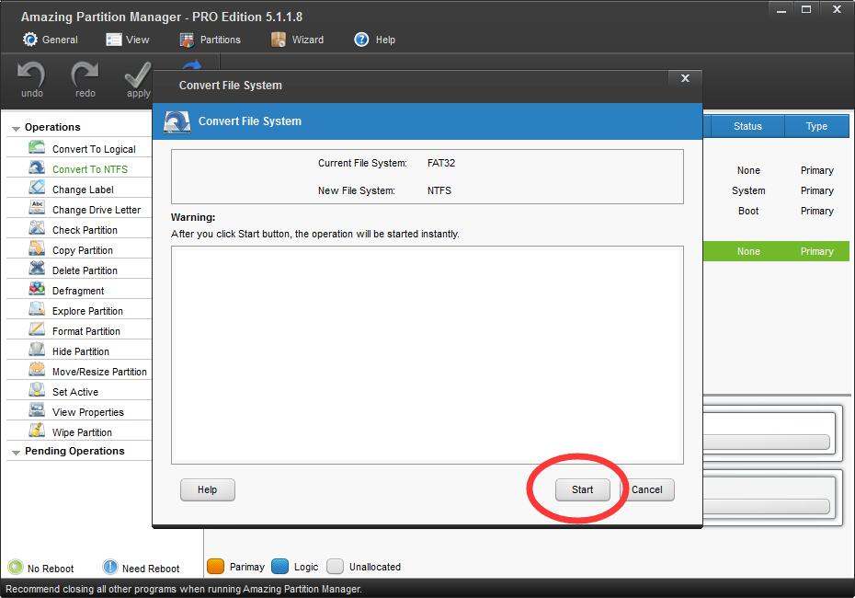Select the Wipe Partition operation
This screenshot has width=855, height=598.
click(x=82, y=432)
